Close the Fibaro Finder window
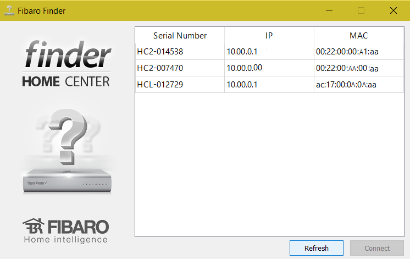Image resolution: width=410 pixels, height=259 pixels. tap(394, 10)
